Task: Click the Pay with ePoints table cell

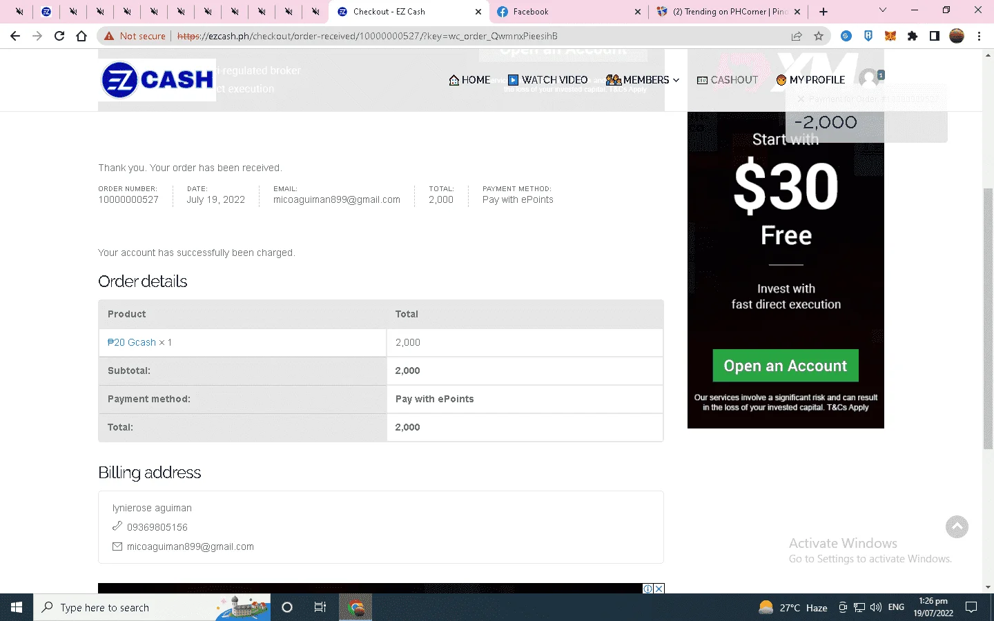Action: click(x=525, y=399)
